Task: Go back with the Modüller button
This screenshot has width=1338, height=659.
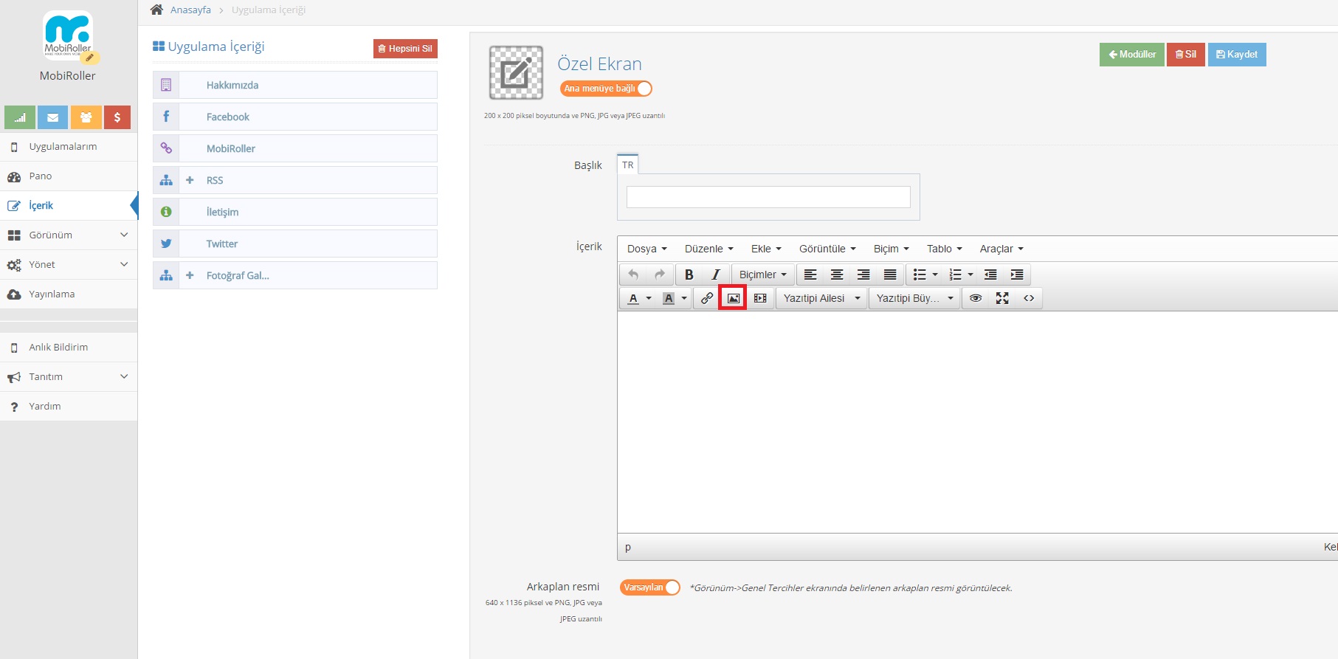Action: pyautogui.click(x=1132, y=55)
